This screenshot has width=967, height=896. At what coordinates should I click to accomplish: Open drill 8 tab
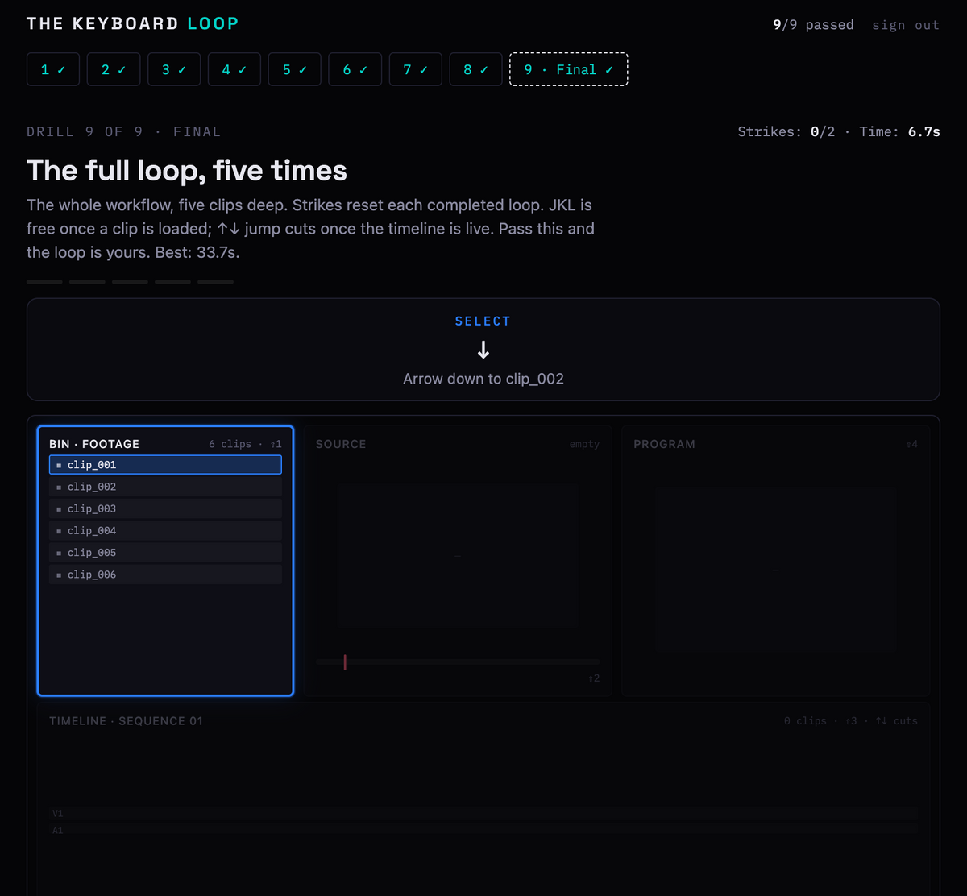point(476,69)
